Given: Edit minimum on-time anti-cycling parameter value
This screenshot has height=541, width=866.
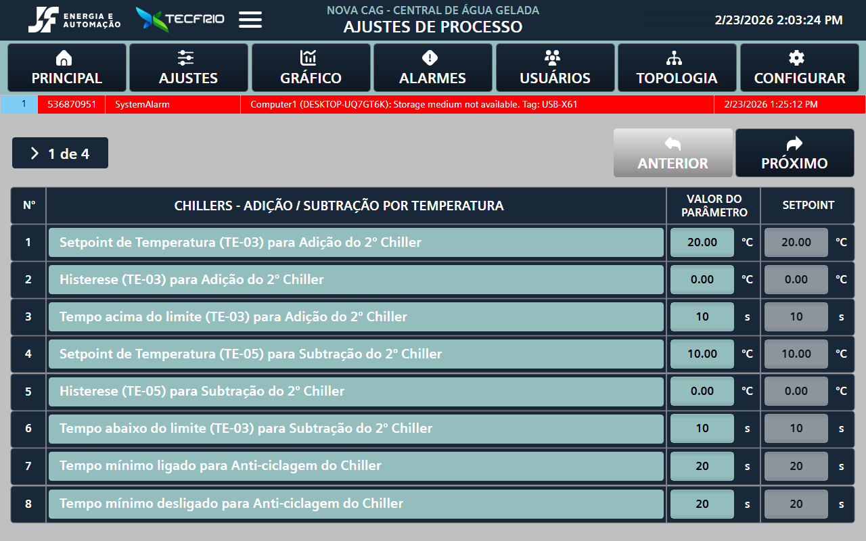Looking at the screenshot, I should pyautogui.click(x=702, y=466).
